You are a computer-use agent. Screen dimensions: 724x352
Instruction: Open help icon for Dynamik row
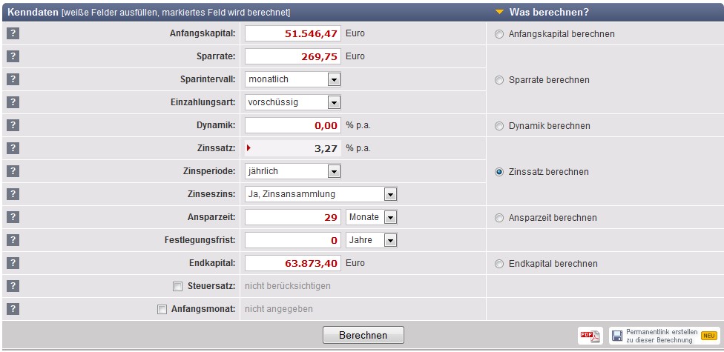click(x=13, y=125)
